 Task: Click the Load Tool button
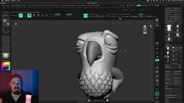pyautogui.click(x=169, y=8)
